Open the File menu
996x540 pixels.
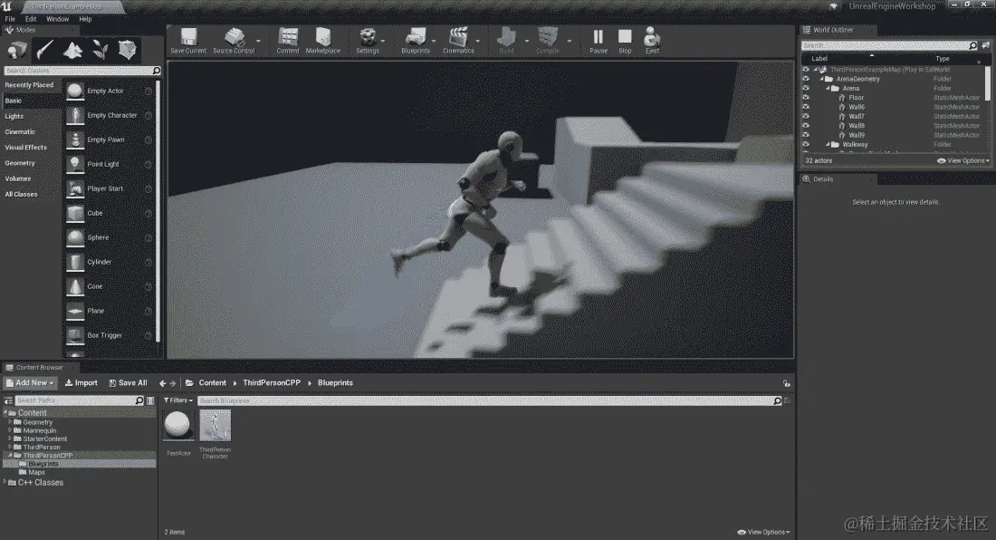pos(10,19)
